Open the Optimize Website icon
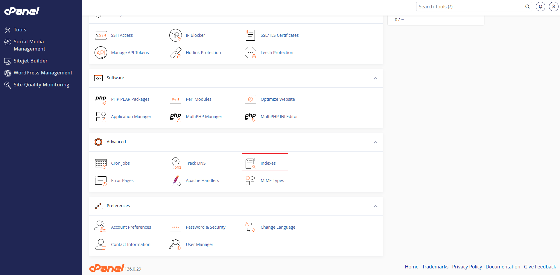Image resolution: width=560 pixels, height=275 pixels. pos(250,99)
